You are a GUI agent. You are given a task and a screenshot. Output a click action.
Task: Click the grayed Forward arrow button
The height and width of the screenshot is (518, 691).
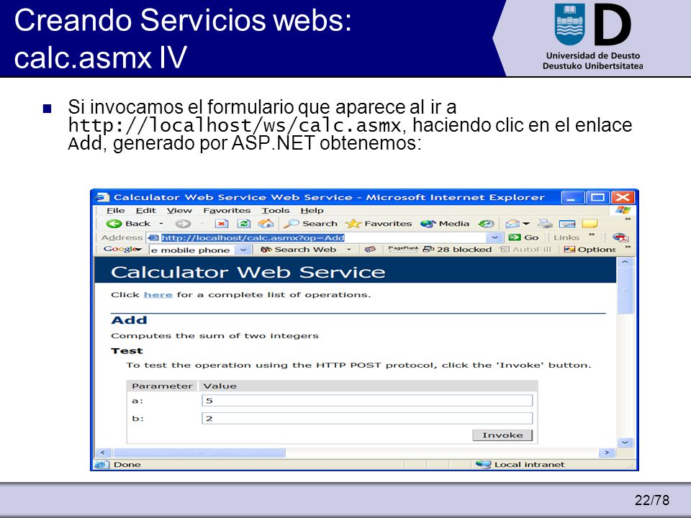[183, 224]
